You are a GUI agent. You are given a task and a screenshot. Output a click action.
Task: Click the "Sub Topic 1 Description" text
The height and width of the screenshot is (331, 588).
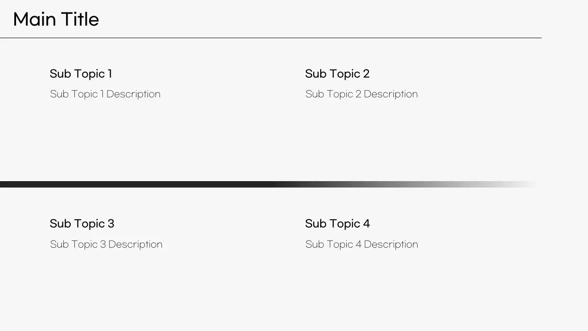[105, 94]
